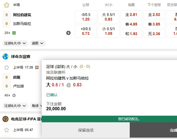The image size is (177, 139).
Task: Click the dollar cash-out icon
Action: pyautogui.click(x=68, y=33)
